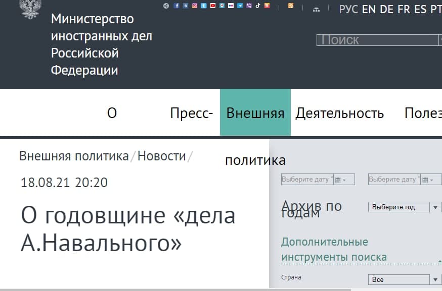Open the TikTok icon link
Viewport: 442px width, 291px height.
pos(258,6)
